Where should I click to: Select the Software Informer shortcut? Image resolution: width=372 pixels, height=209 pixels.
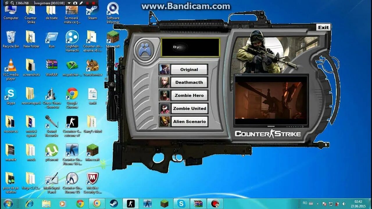click(113, 13)
